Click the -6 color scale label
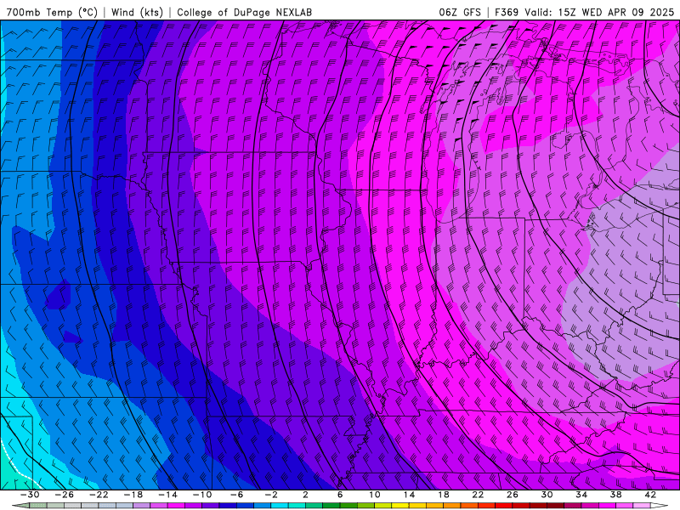680x510 pixels. (x=237, y=495)
